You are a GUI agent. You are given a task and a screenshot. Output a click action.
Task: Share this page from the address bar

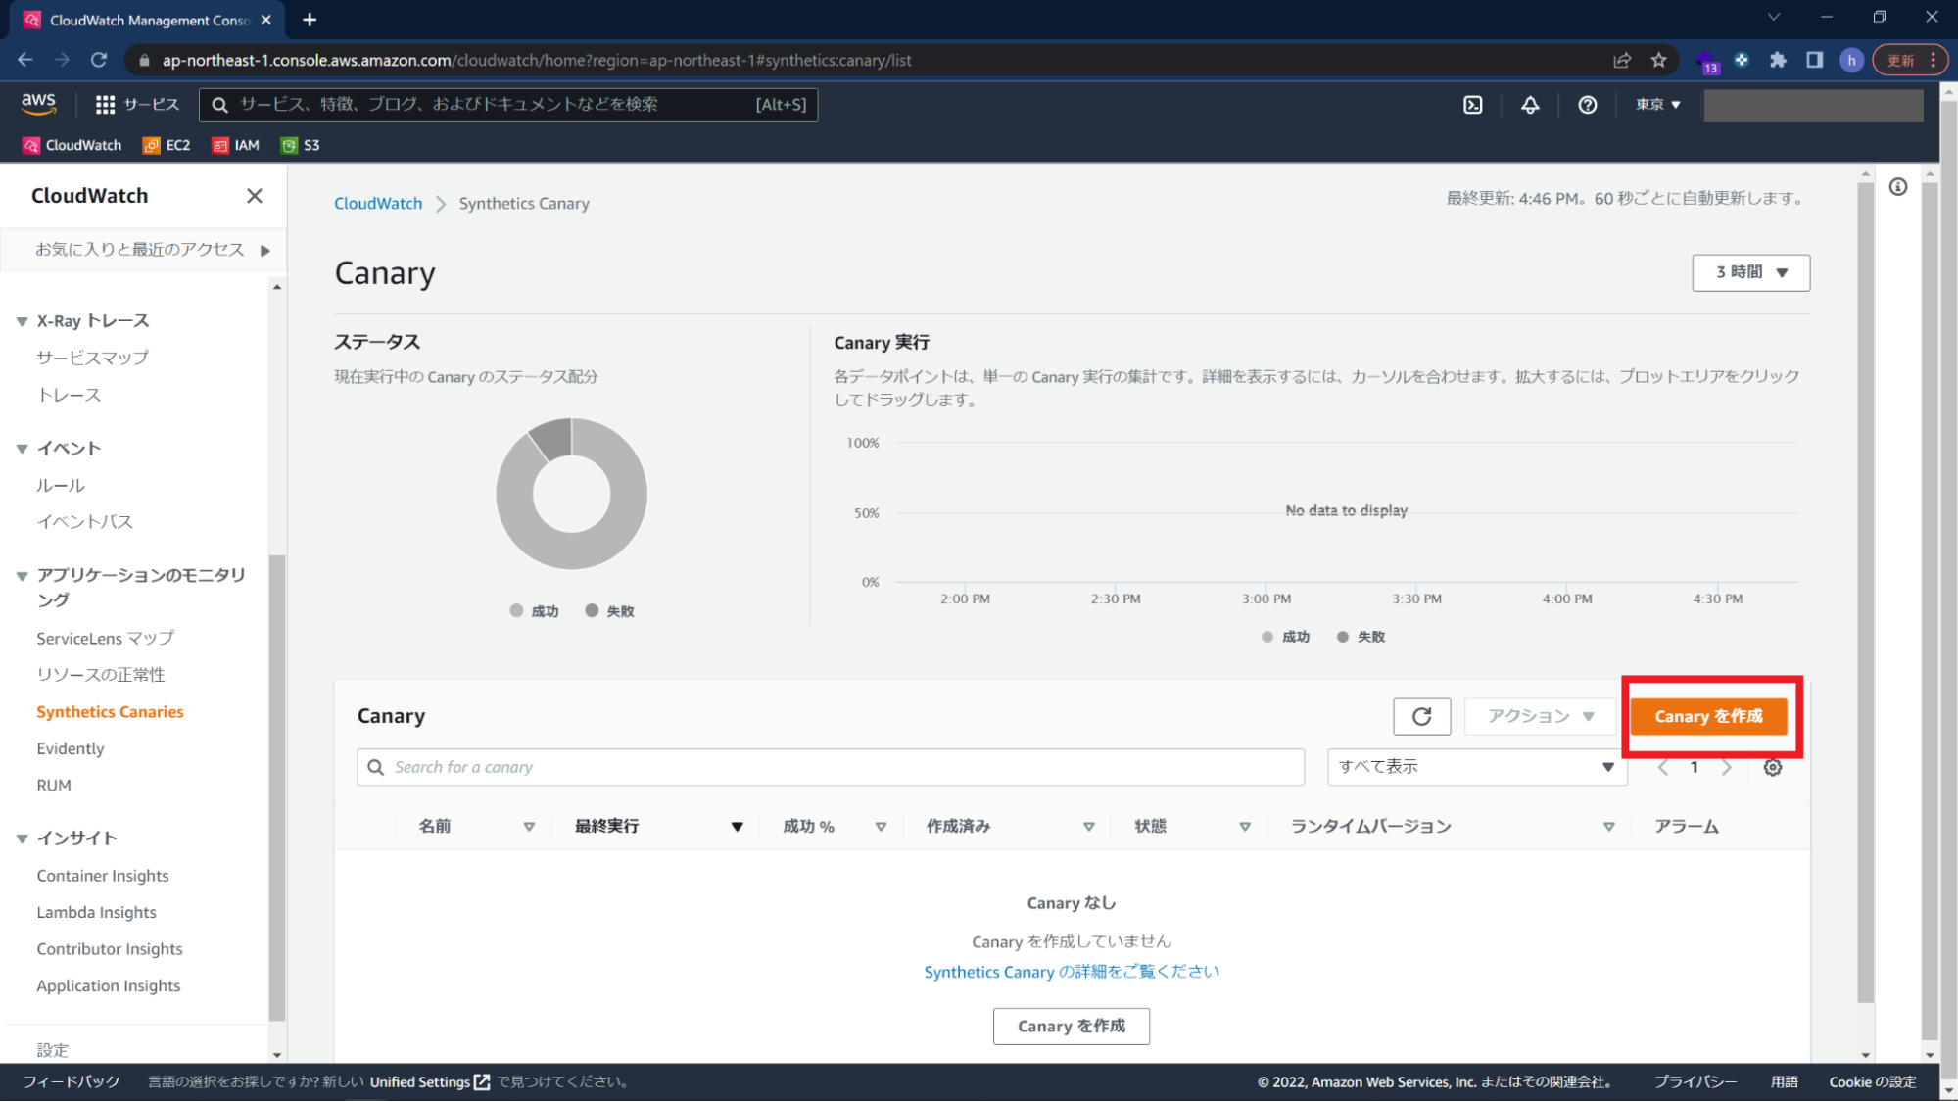[x=1622, y=60]
